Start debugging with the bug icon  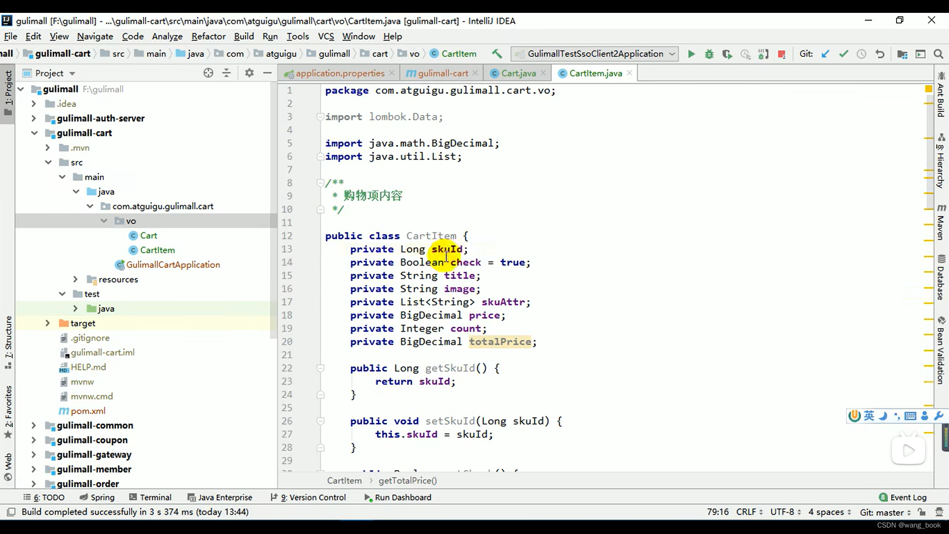tap(709, 54)
